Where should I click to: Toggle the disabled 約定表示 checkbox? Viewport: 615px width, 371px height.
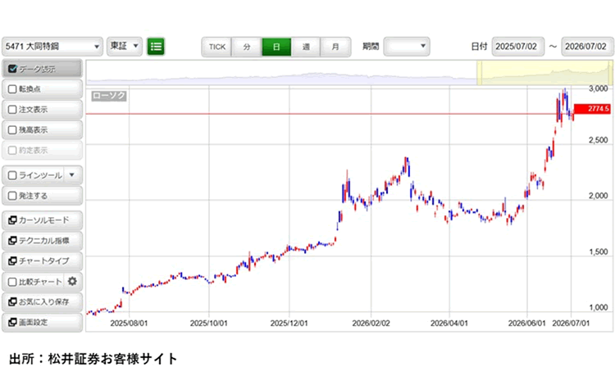tap(12, 151)
